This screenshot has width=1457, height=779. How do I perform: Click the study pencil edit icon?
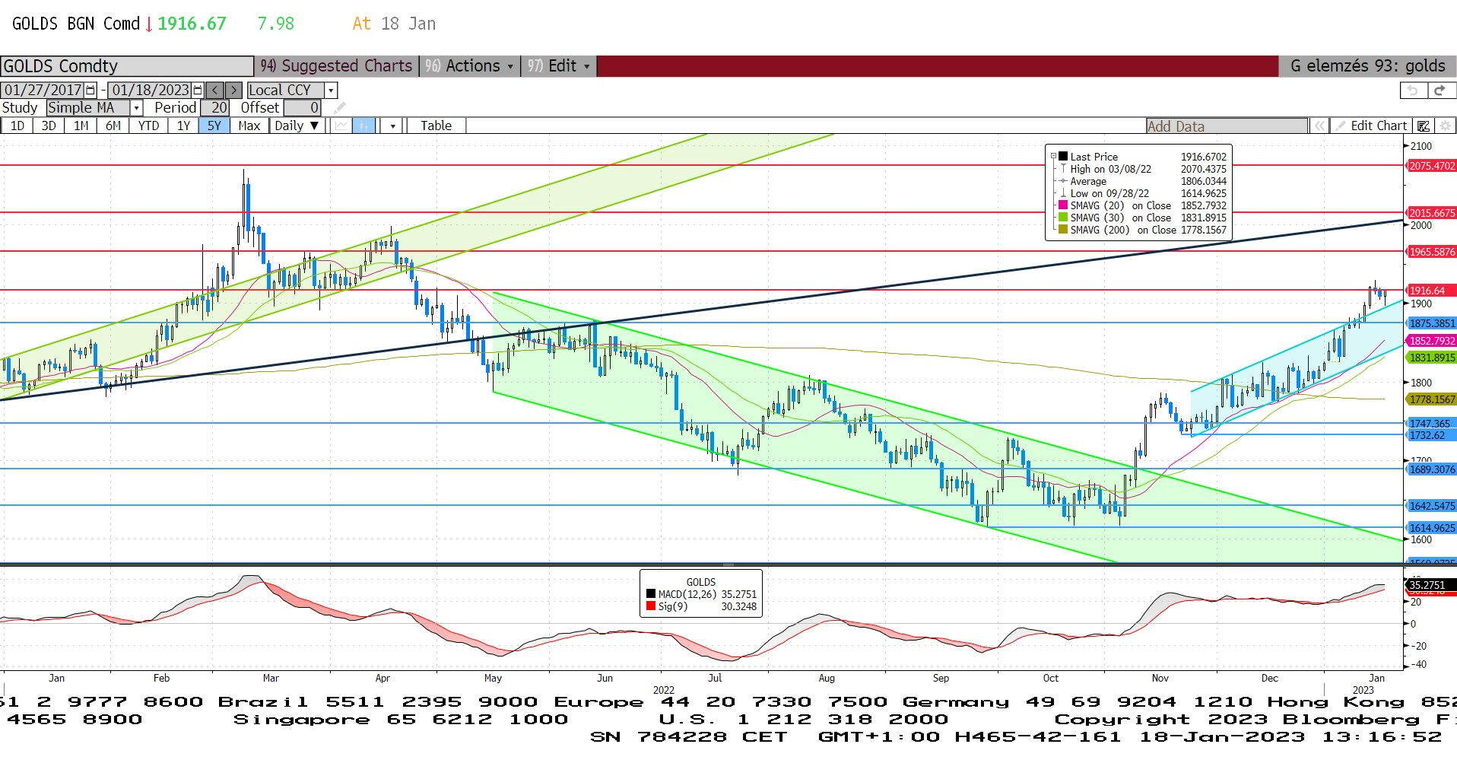(340, 107)
